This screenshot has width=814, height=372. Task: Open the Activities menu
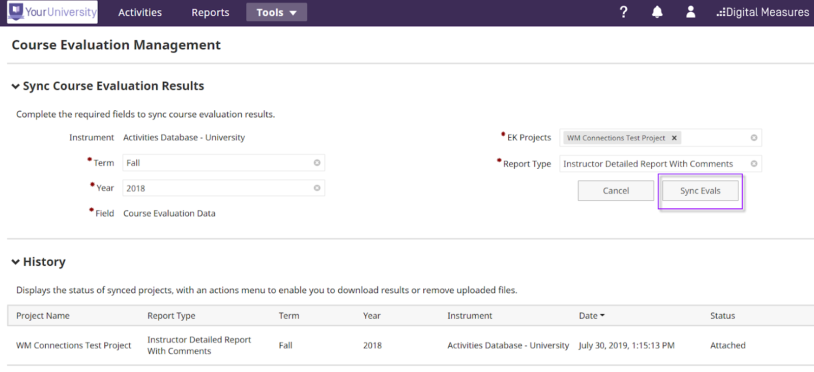140,12
